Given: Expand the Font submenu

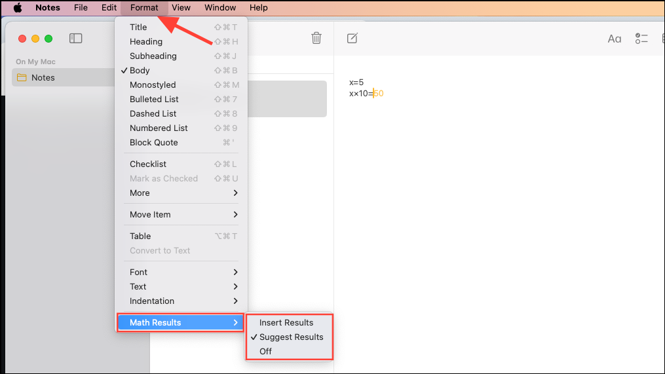Looking at the screenshot, I should click(x=181, y=272).
